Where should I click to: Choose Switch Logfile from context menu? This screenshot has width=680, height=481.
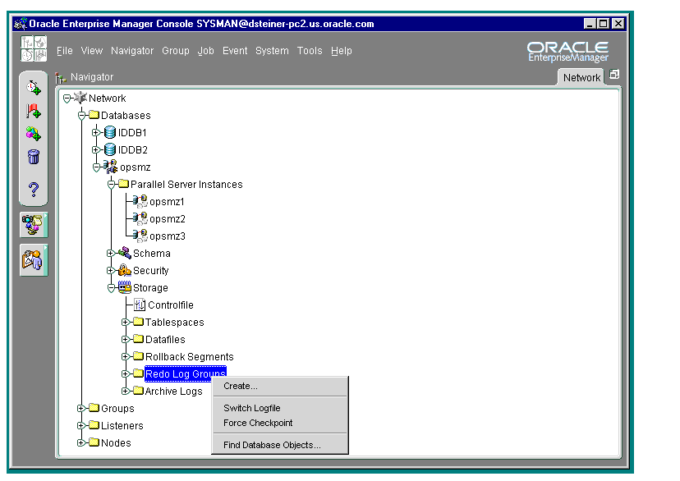tap(251, 408)
